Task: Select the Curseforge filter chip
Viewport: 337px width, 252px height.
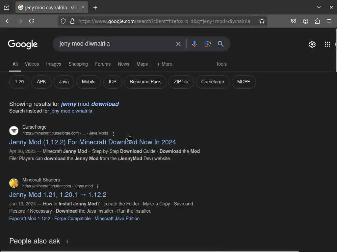Action: pyautogui.click(x=212, y=82)
